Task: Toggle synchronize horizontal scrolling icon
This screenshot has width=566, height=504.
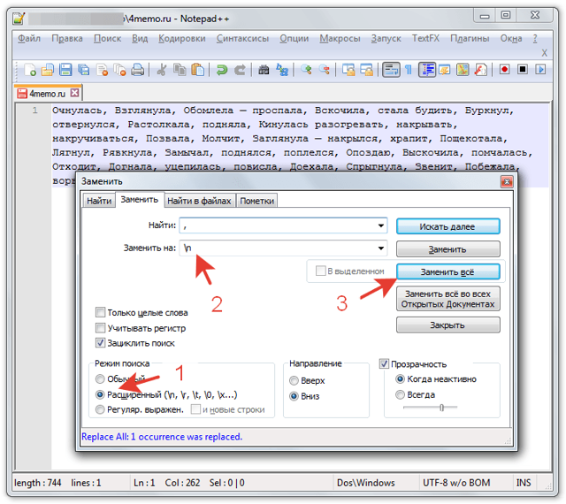Action: [366, 69]
